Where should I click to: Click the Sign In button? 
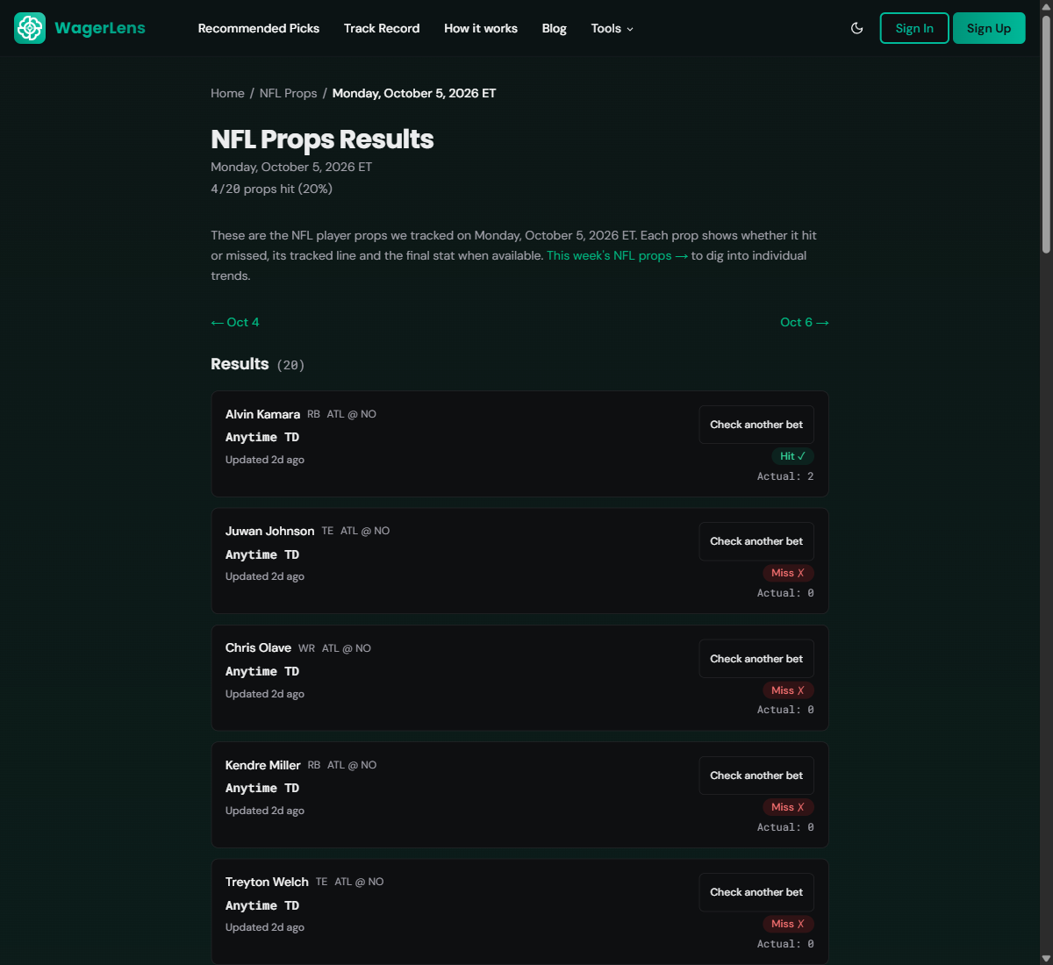914,28
